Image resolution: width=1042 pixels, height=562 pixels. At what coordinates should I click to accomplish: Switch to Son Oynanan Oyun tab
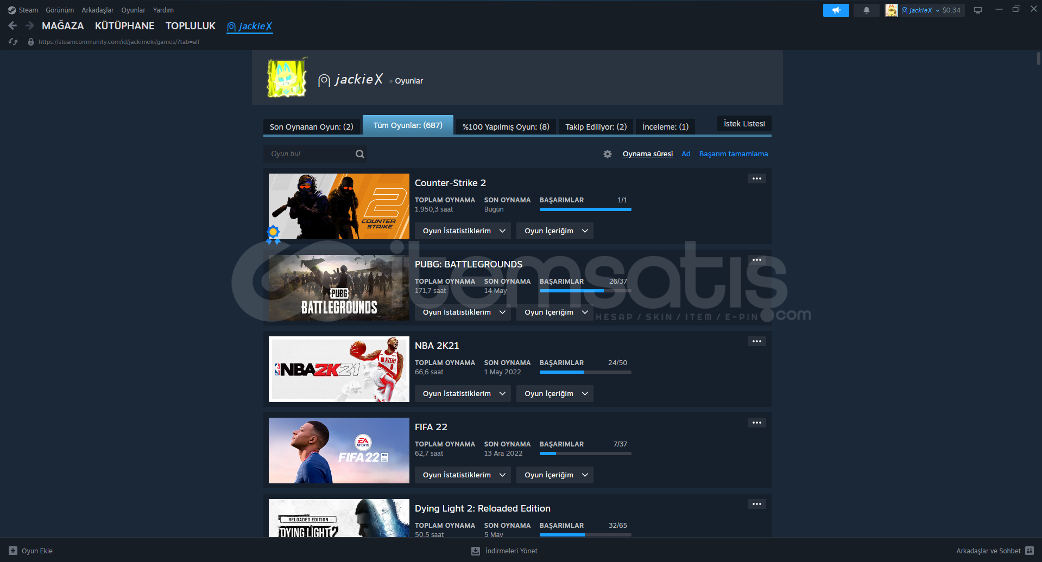(x=312, y=127)
